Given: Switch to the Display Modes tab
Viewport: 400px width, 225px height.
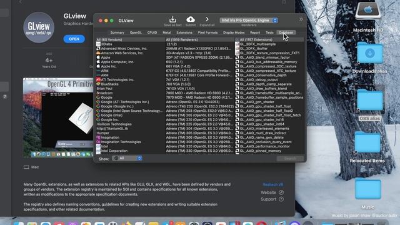Looking at the screenshot, I should 234,32.
